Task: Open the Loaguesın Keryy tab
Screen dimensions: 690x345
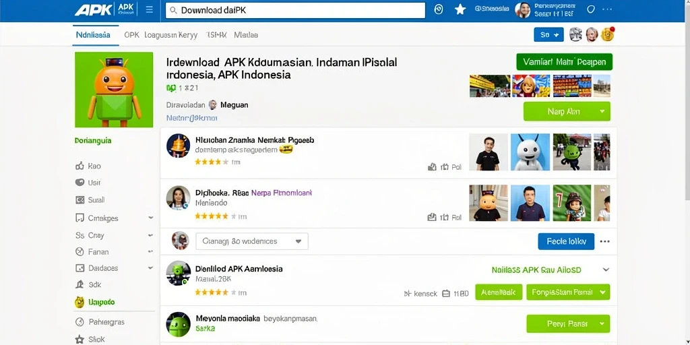Action: click(170, 35)
